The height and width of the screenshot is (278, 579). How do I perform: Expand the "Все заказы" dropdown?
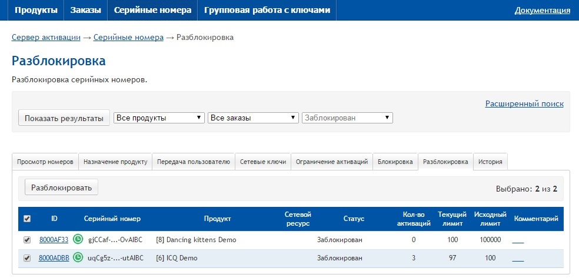(x=253, y=118)
